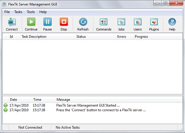Click the green Continue play icon

tap(31, 22)
